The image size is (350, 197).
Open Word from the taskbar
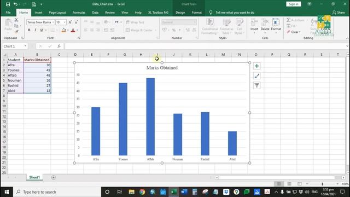click(184, 192)
